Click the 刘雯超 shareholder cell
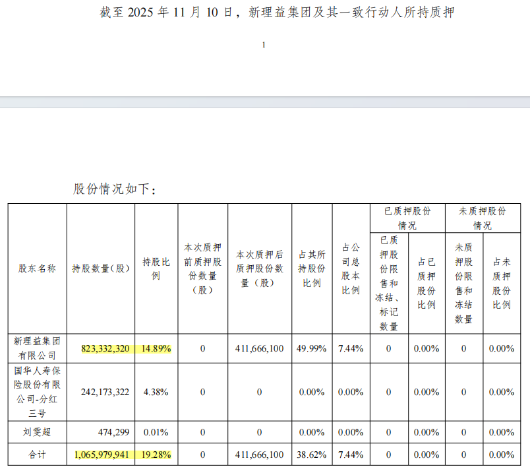 tap(37, 432)
